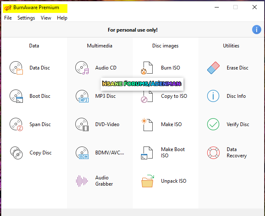This screenshot has width=265, height=216.
Task: Click the Unpack ISO label
Action: [x=173, y=181]
